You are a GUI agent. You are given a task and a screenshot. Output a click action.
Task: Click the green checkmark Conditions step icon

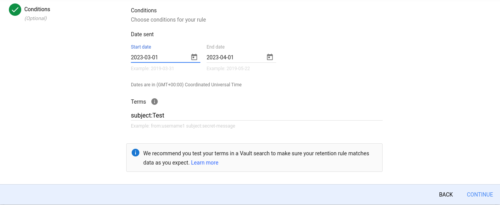15,10
